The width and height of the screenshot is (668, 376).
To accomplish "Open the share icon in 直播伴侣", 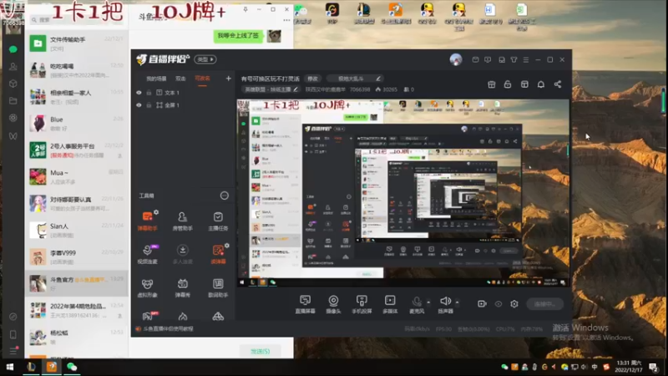I will coord(557,84).
